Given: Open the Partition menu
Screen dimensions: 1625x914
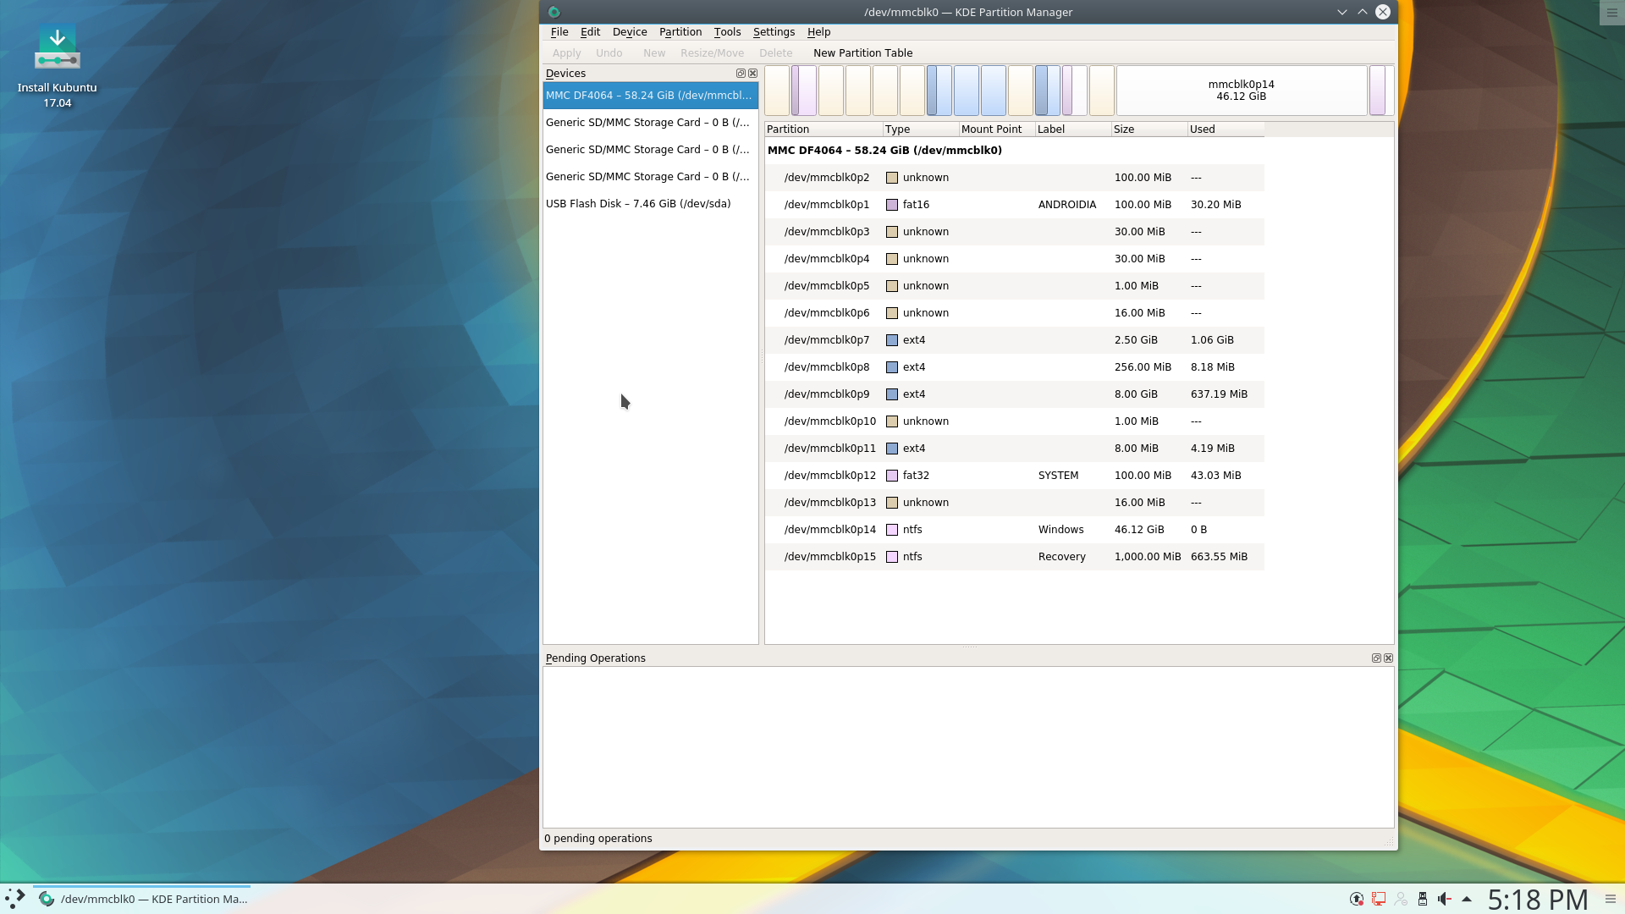Looking at the screenshot, I should (x=680, y=32).
